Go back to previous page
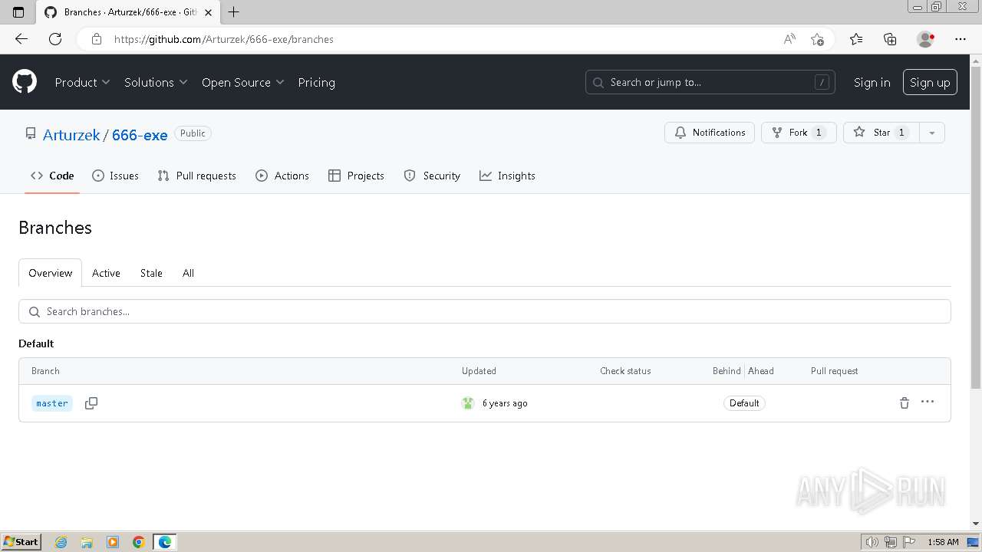The image size is (982, 552). tap(21, 39)
